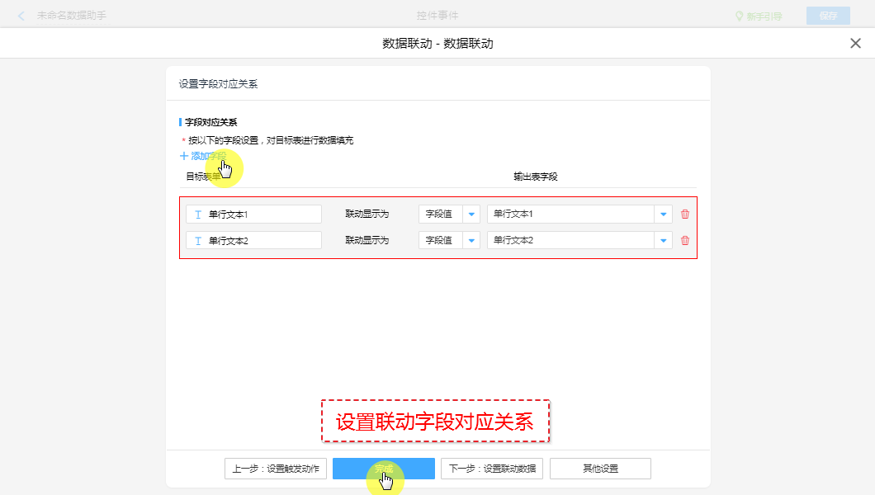This screenshot has height=495, width=875.
Task: Select the 控件事件 header tab
Action: (437, 16)
